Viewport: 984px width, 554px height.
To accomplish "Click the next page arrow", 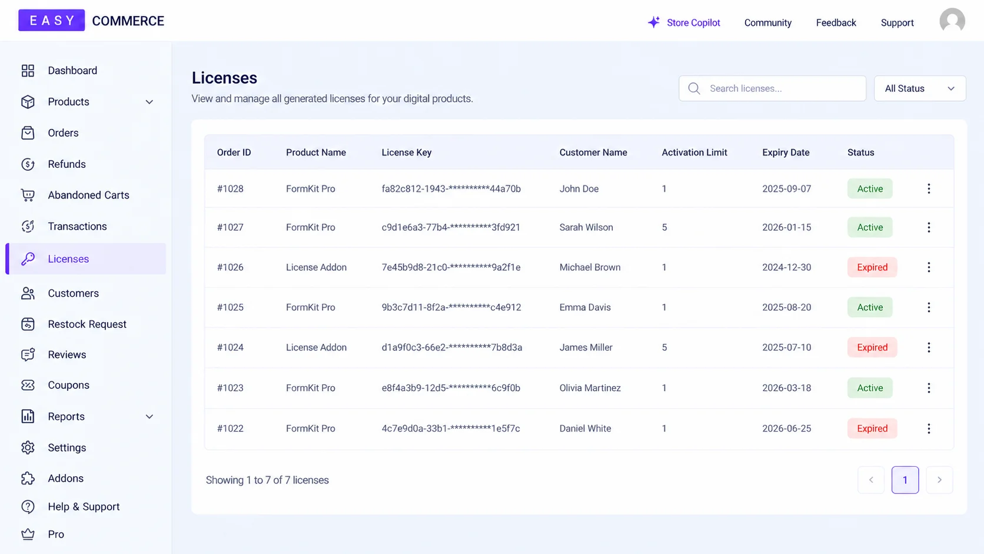I will [x=939, y=480].
